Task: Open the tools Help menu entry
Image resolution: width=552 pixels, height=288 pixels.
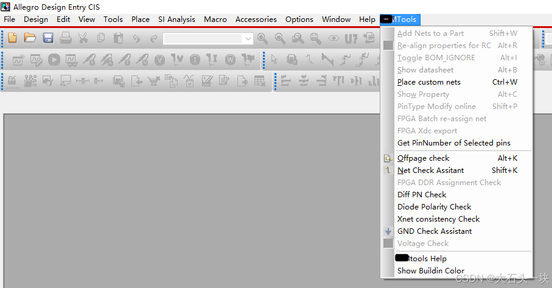Action: click(457, 258)
